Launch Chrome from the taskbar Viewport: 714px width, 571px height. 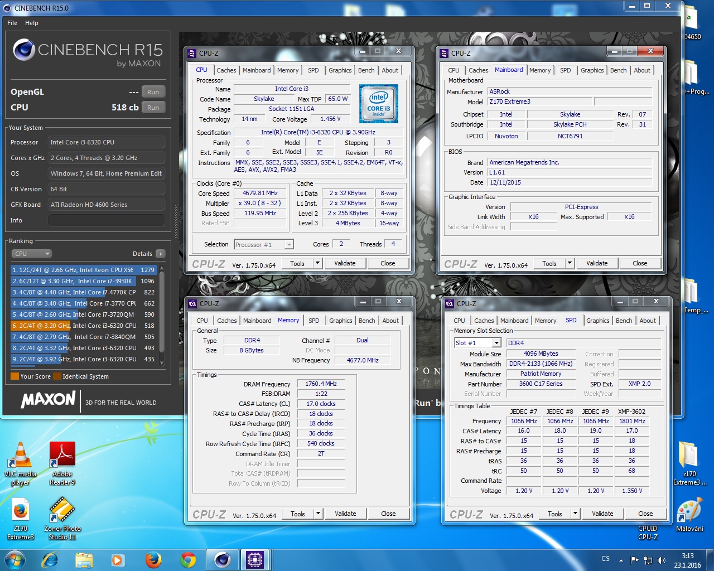pos(188,560)
